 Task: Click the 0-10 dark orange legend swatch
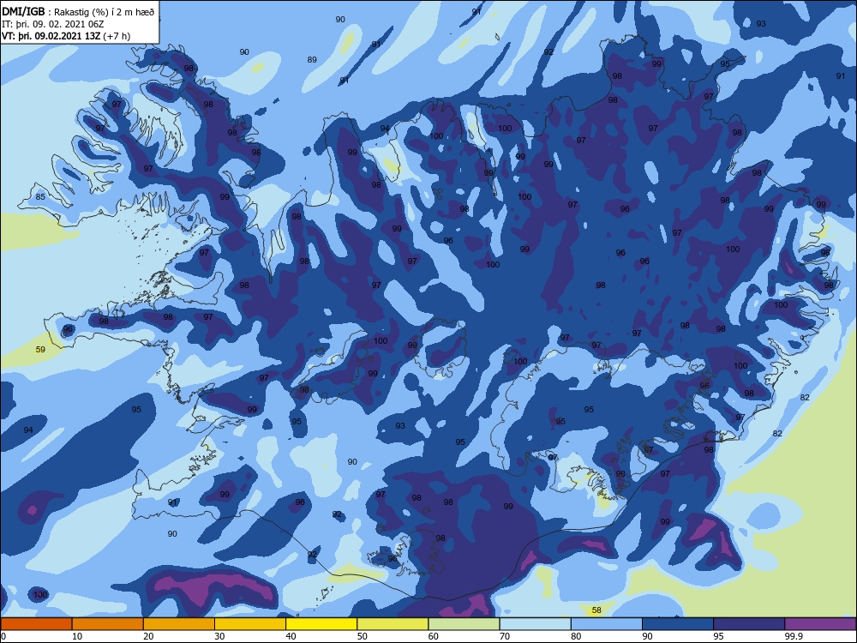click(36, 624)
